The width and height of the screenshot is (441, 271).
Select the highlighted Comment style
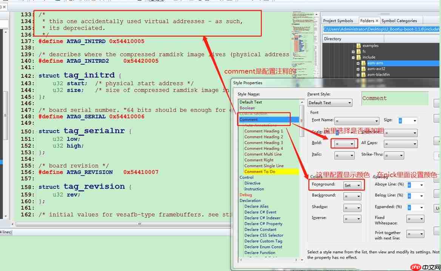click(x=268, y=119)
